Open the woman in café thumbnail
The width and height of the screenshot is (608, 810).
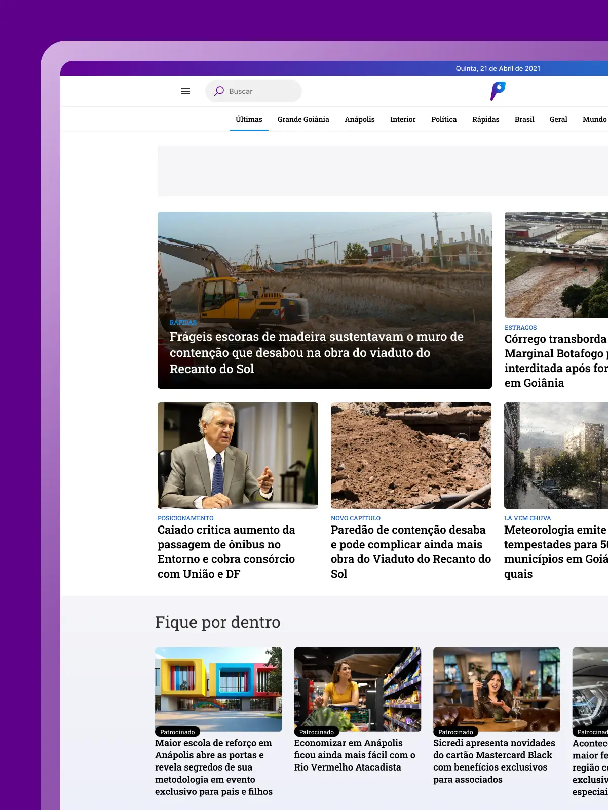(x=497, y=690)
